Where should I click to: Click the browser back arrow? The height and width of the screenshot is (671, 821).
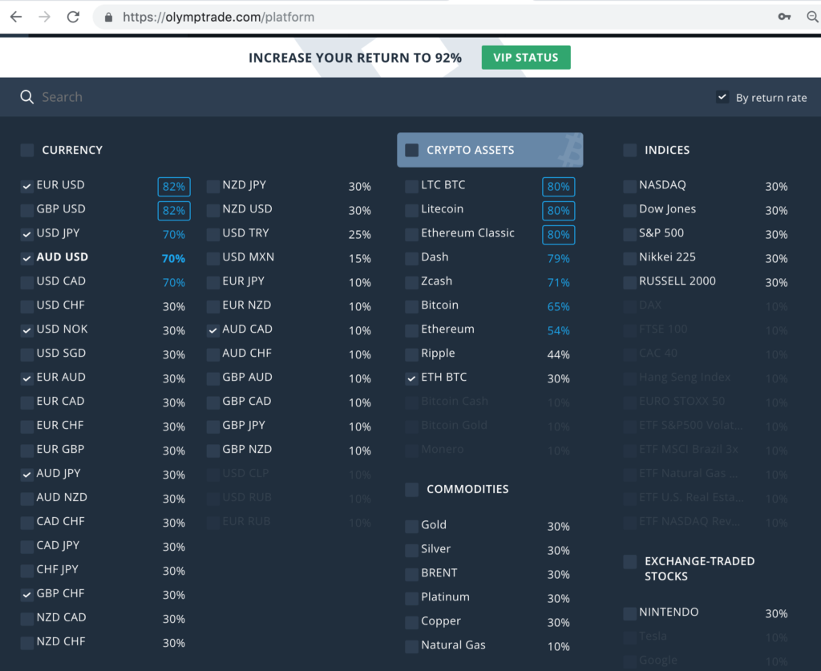coord(16,17)
